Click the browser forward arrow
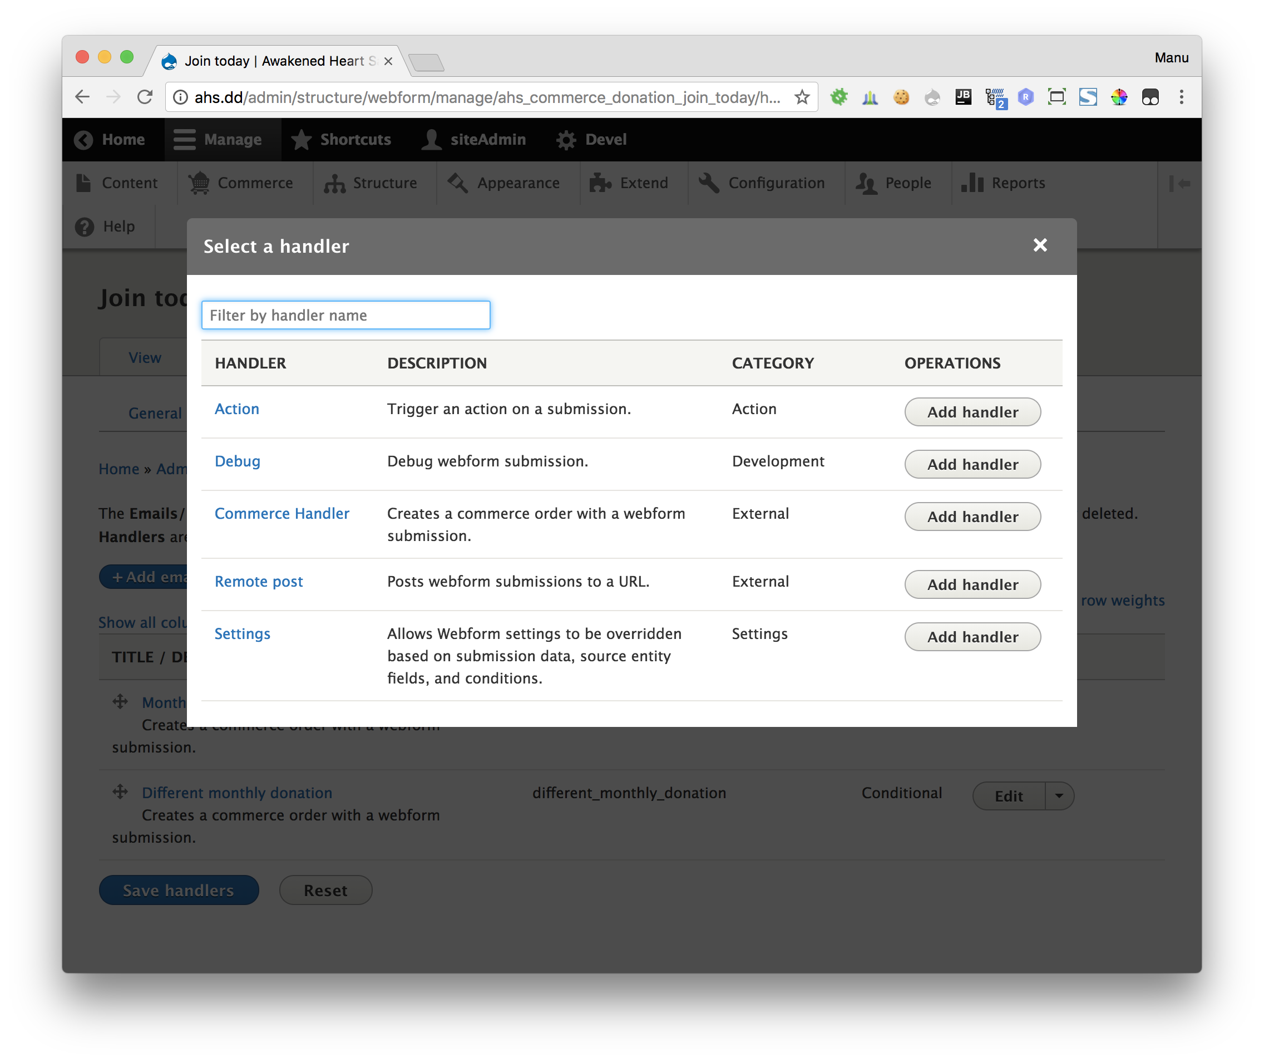1264x1062 pixels. (x=113, y=97)
